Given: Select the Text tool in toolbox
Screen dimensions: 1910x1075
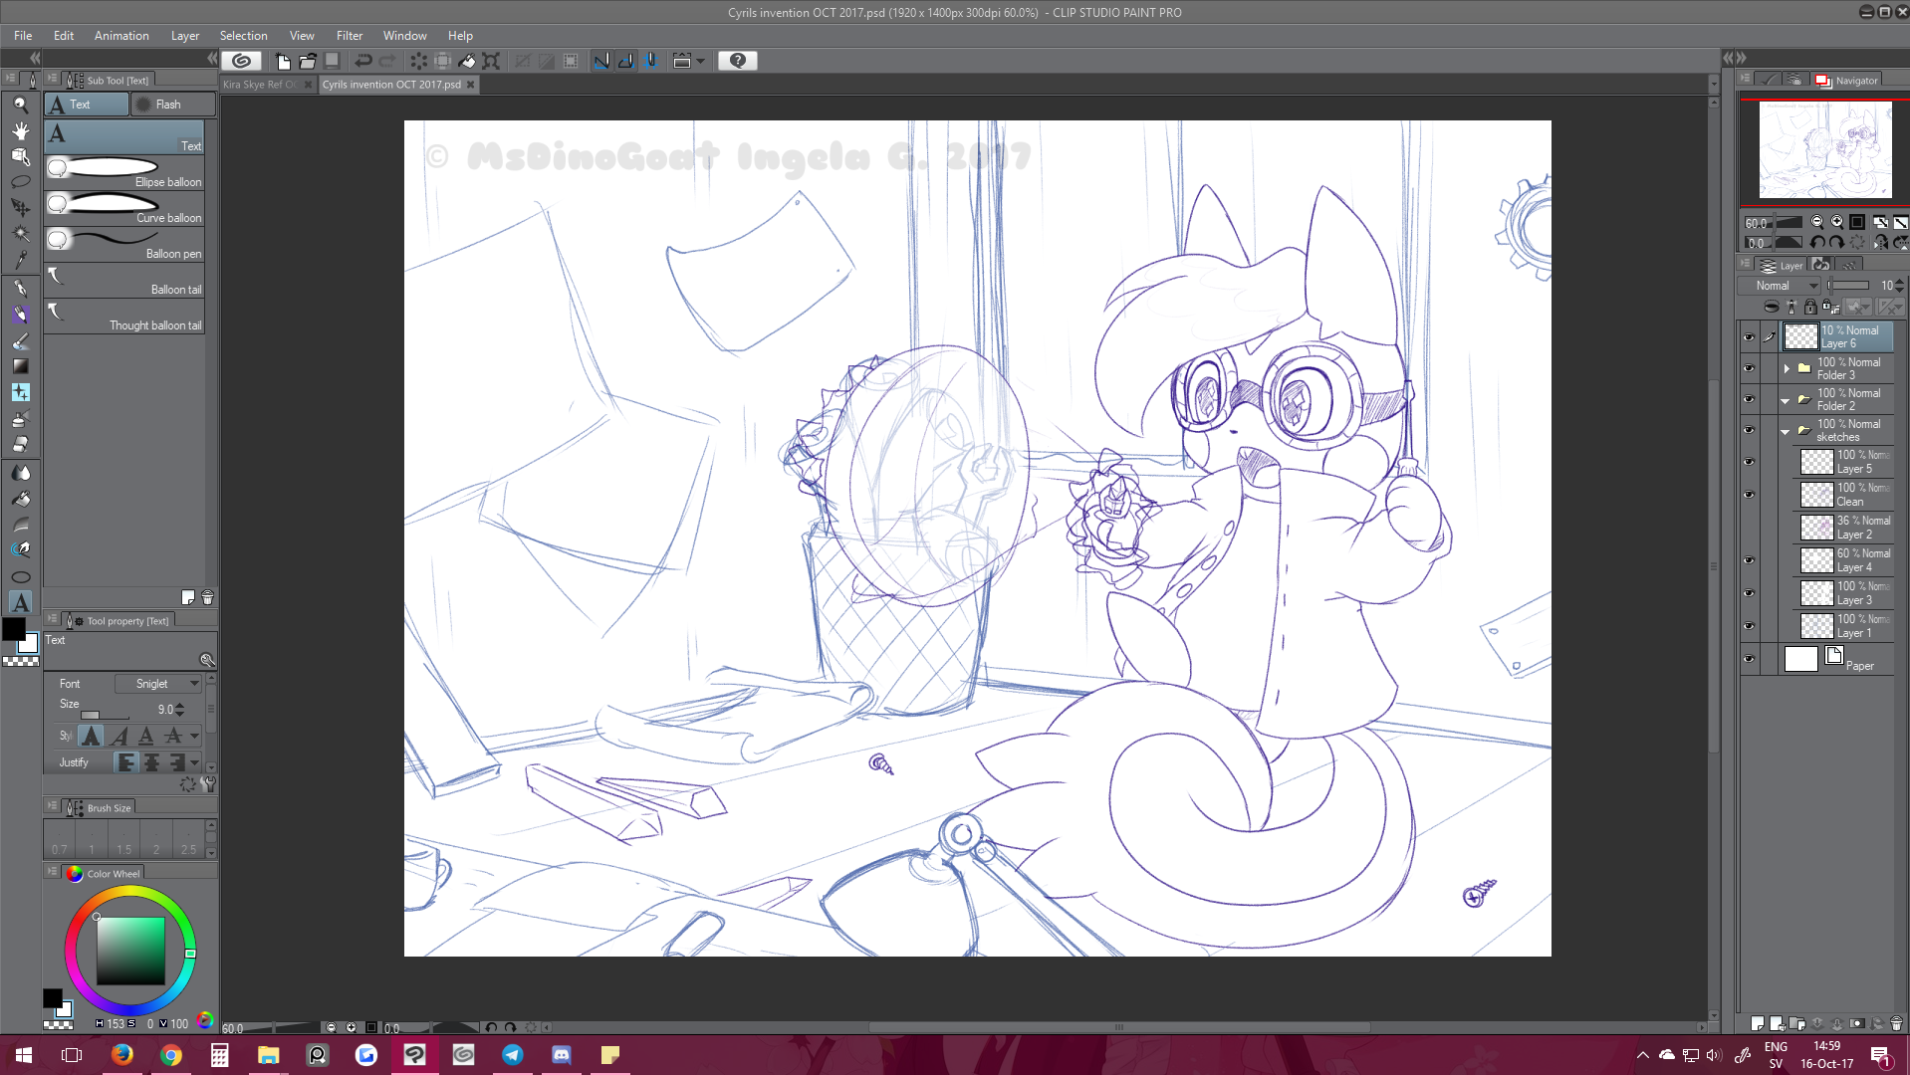Looking at the screenshot, I should pyautogui.click(x=20, y=602).
